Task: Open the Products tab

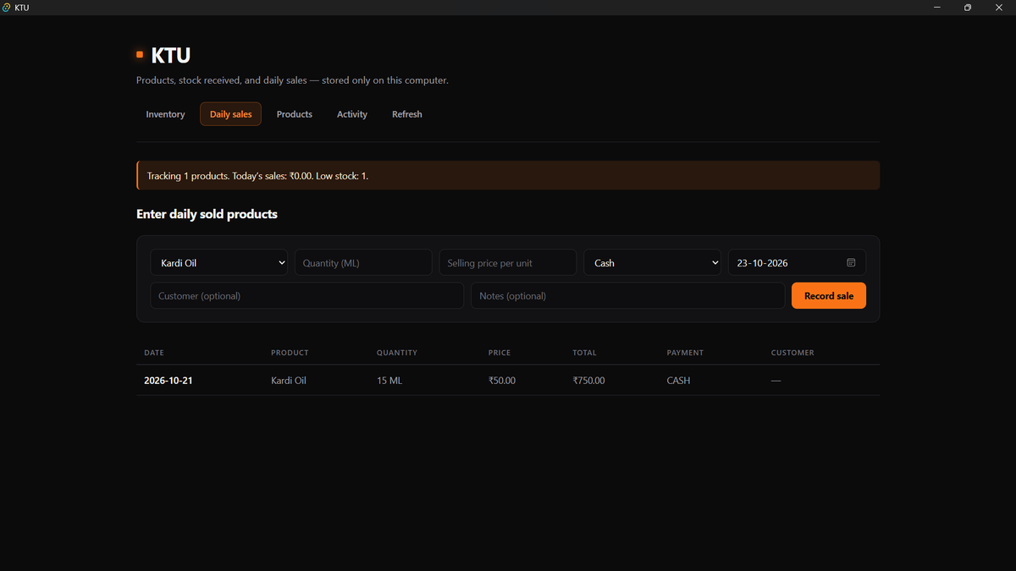Action: click(295, 114)
